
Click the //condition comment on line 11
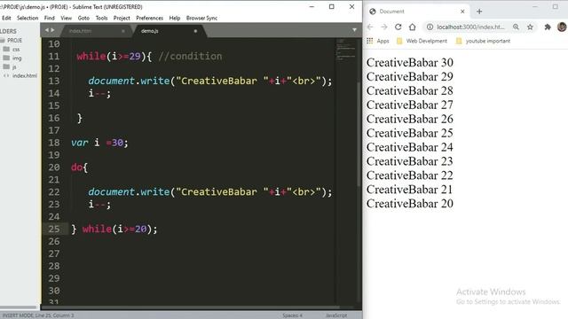click(x=190, y=57)
